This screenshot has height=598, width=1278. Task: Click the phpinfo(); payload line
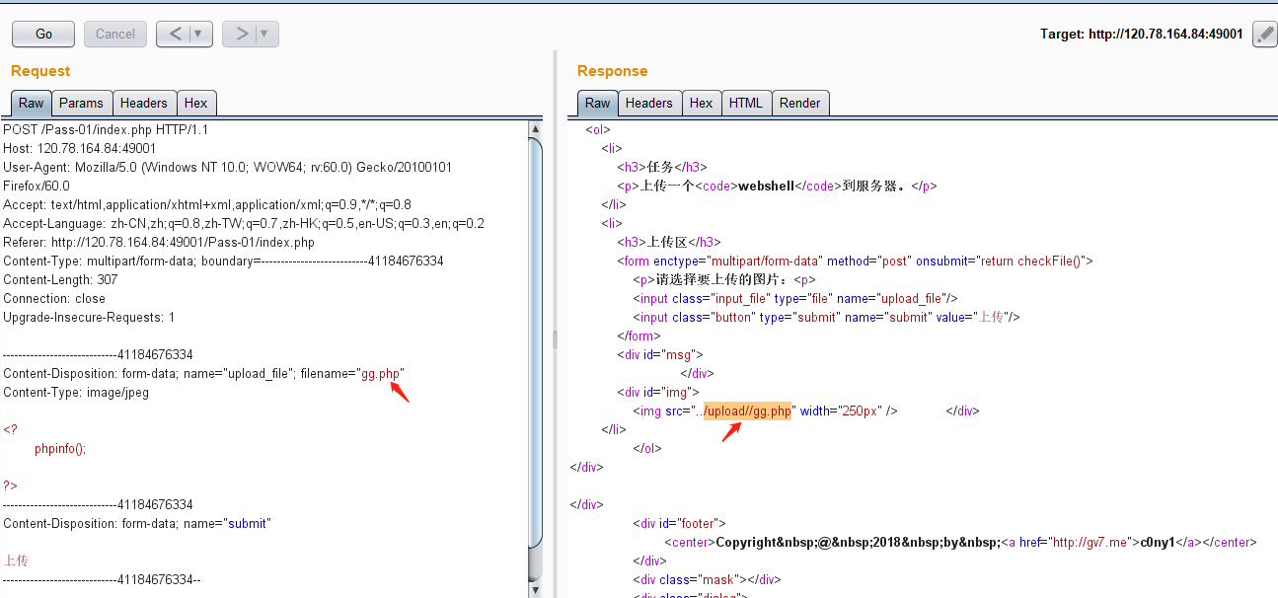click(60, 448)
